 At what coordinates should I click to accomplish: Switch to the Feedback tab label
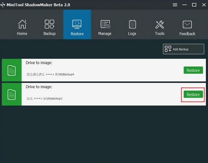187,34
